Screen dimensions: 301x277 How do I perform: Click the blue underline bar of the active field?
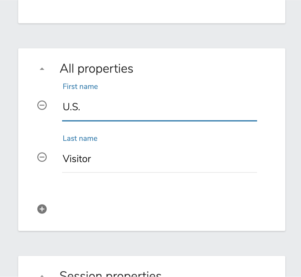tap(160, 120)
